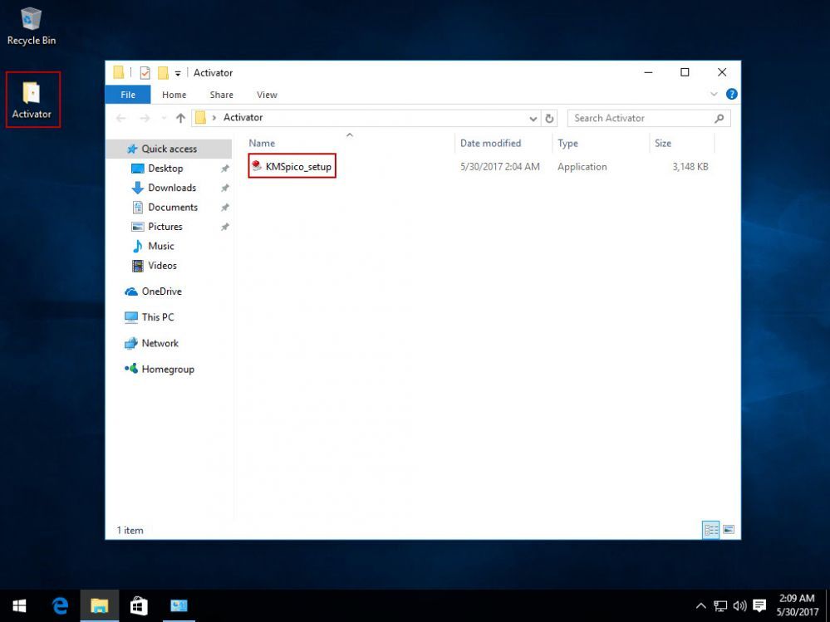830x622 pixels.
Task: Expand the address bar history dropdown
Action: point(533,119)
